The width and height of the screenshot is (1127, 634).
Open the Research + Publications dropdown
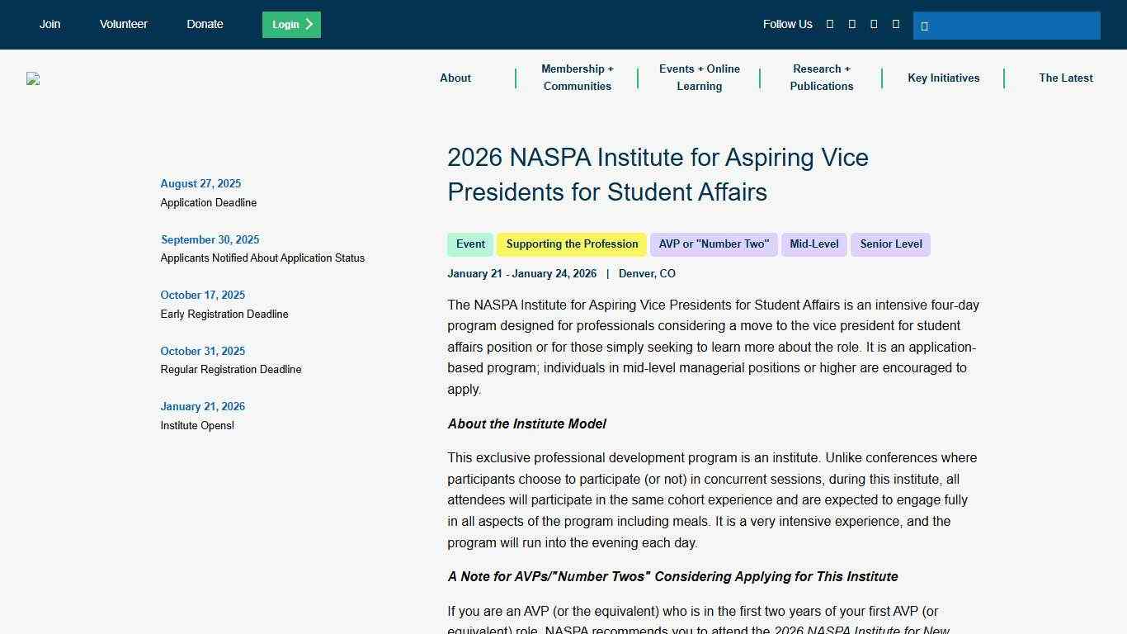click(x=821, y=78)
